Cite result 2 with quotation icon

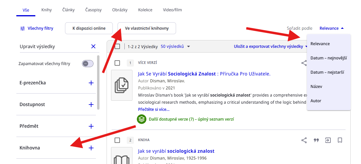pos(316,140)
